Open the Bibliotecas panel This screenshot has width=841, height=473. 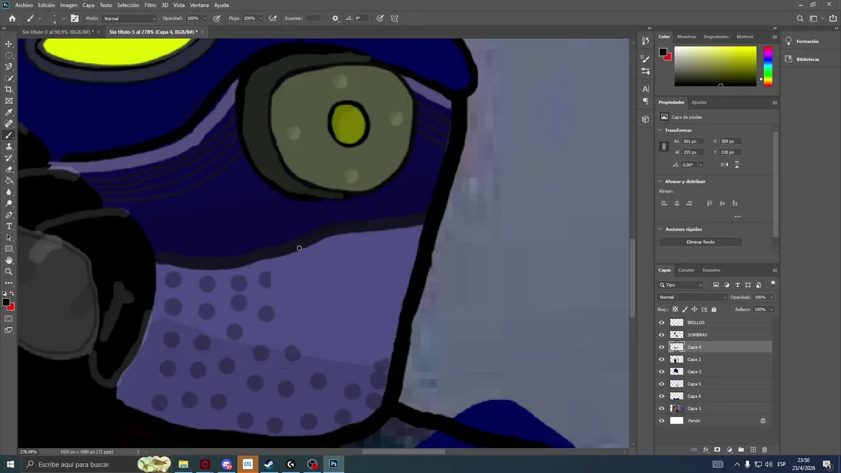[x=807, y=59]
